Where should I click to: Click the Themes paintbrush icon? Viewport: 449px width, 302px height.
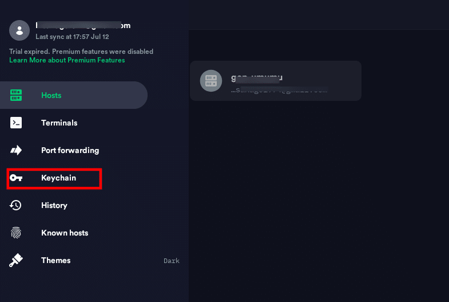pos(16,260)
